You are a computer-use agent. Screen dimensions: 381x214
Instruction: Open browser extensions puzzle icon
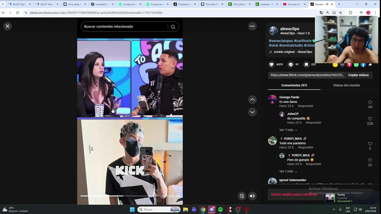click(x=350, y=13)
